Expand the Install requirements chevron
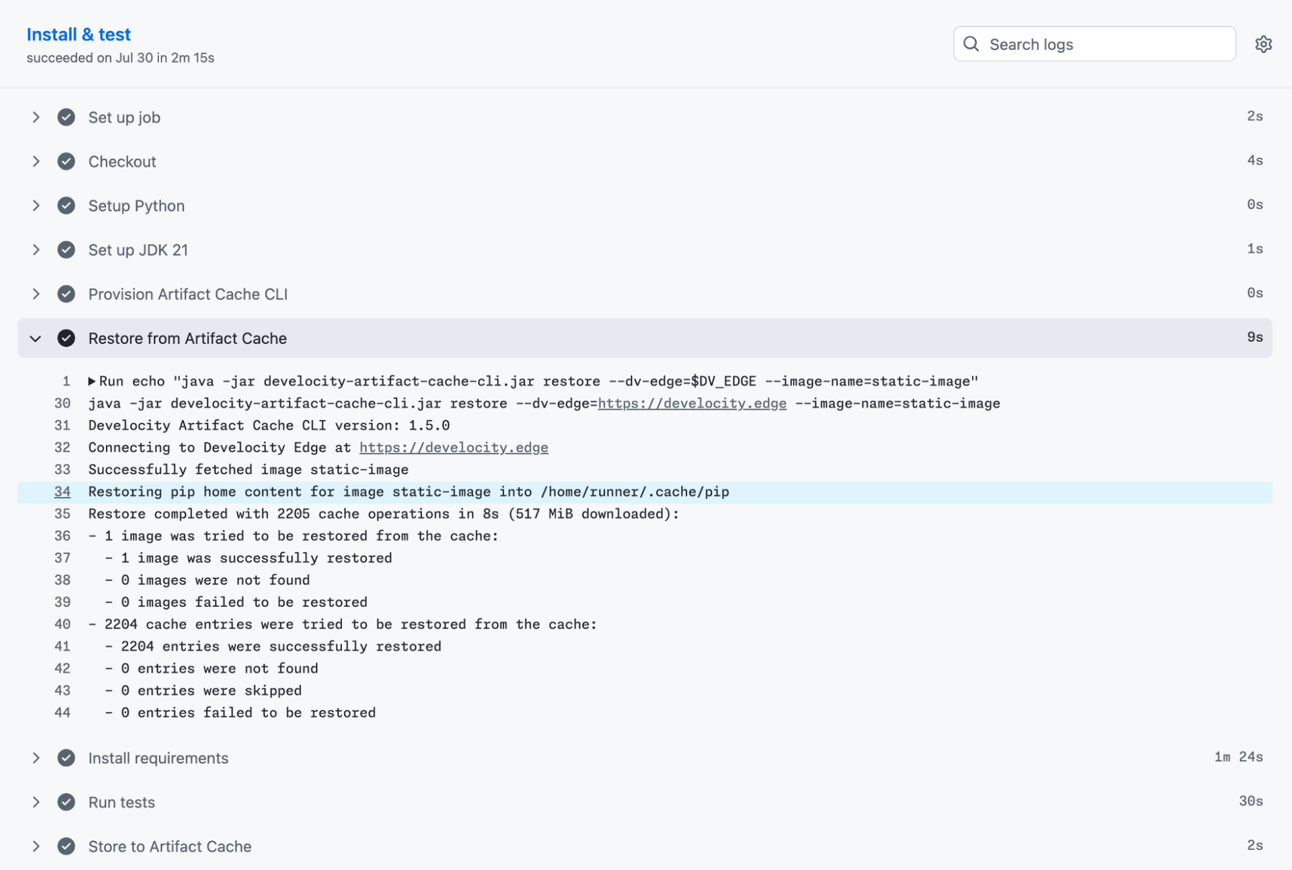Image resolution: width=1292 pixels, height=870 pixels. coord(36,758)
